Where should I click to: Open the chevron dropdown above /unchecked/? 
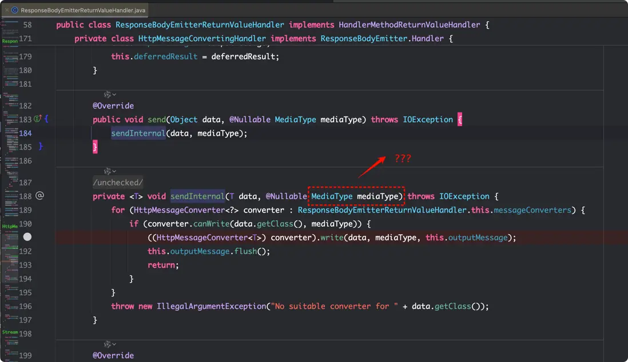click(114, 172)
